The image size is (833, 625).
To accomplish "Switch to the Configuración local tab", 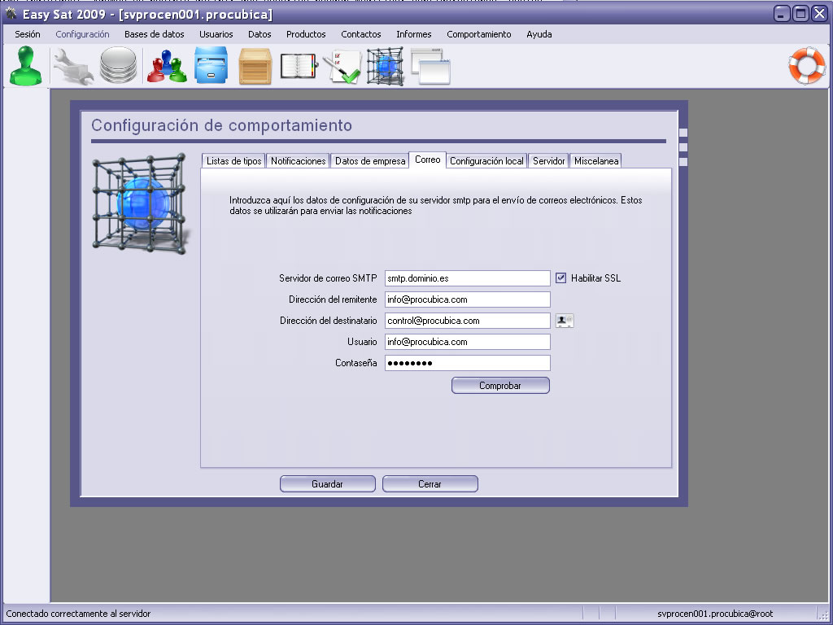I will point(486,161).
